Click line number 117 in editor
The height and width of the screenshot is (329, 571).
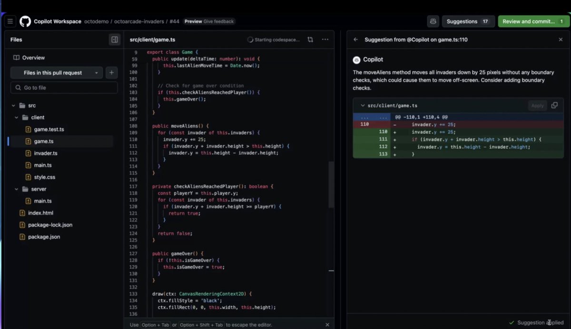(133, 187)
